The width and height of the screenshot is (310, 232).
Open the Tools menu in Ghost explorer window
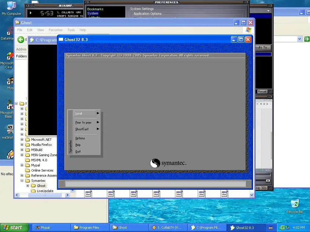pos(71,30)
